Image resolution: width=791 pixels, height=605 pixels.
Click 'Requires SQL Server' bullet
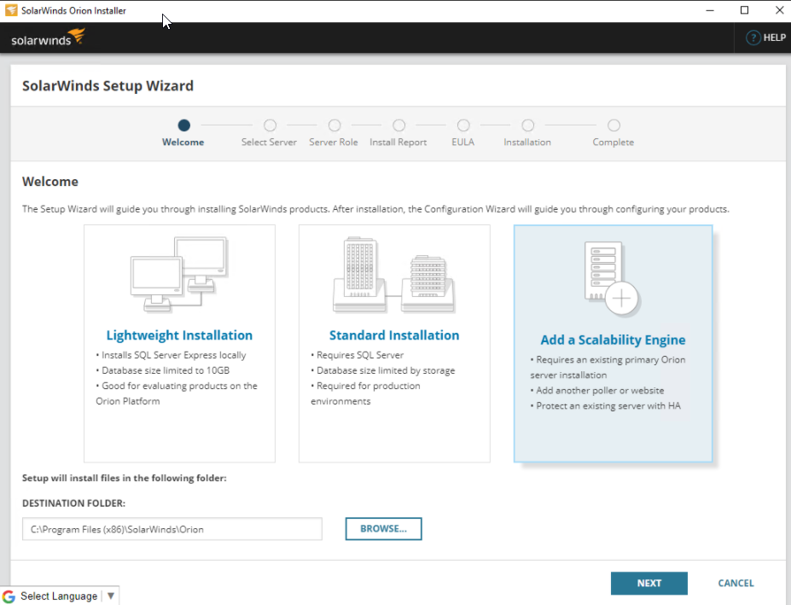[x=358, y=355]
